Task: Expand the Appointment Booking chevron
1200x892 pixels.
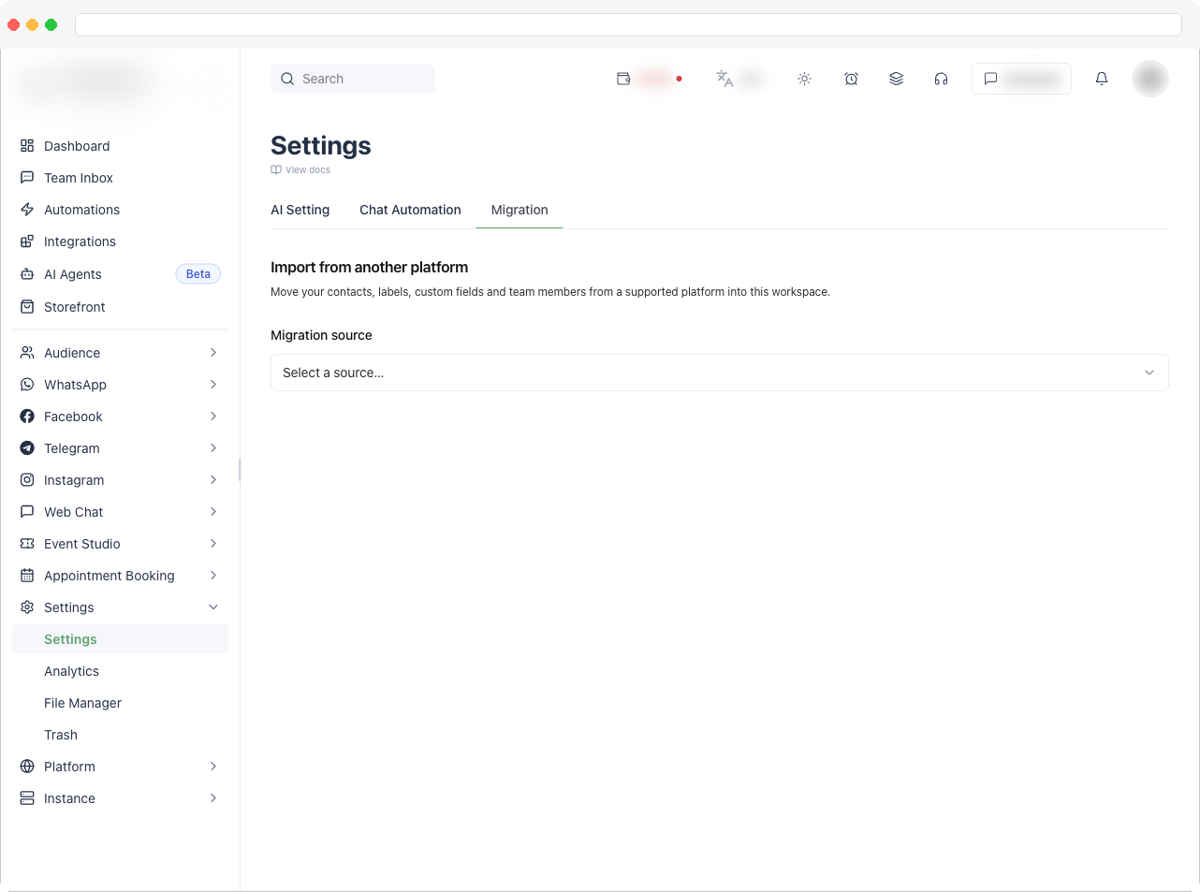Action: click(213, 576)
